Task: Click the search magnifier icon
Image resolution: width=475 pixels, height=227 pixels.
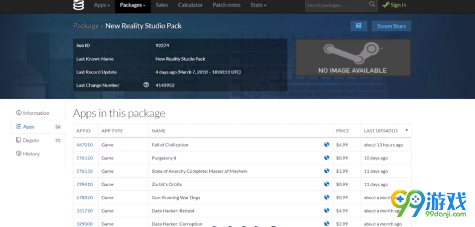Action: pyautogui.click(x=372, y=4)
